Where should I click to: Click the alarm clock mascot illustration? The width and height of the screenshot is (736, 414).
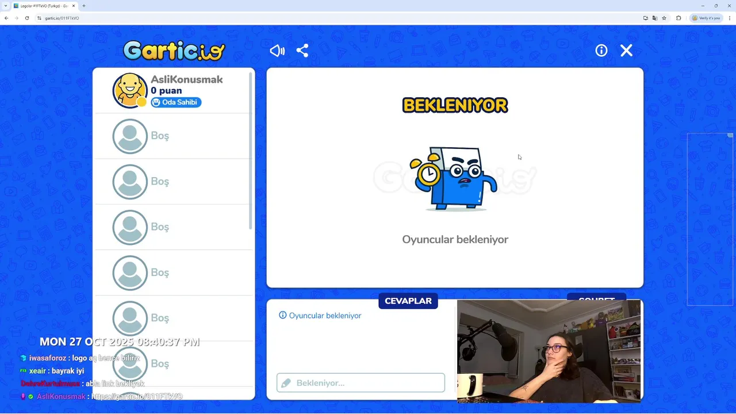tap(453, 178)
